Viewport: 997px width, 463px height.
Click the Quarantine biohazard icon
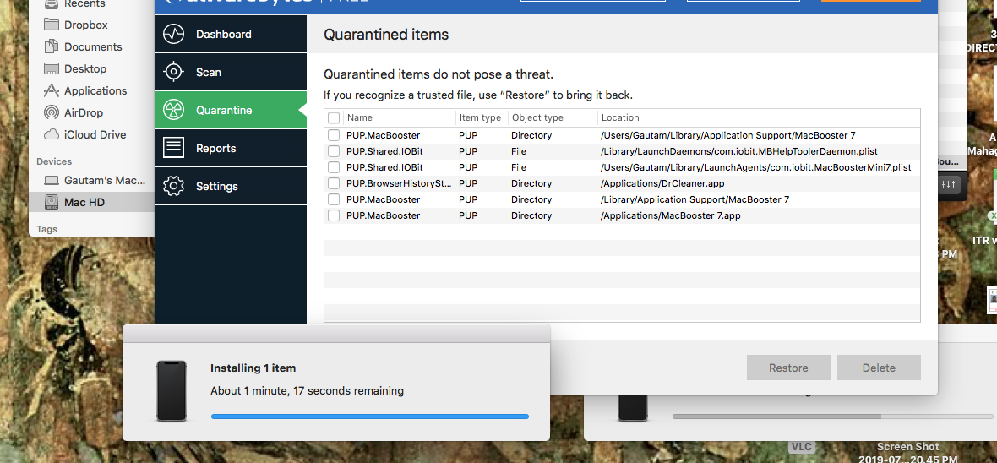coord(173,110)
